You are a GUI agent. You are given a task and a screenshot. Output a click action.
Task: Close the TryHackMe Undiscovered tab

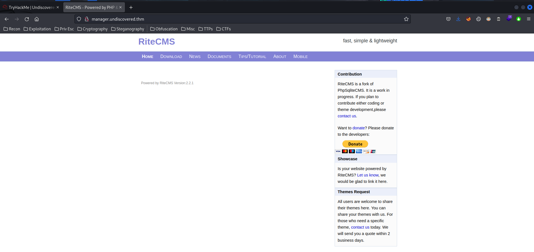(x=58, y=7)
